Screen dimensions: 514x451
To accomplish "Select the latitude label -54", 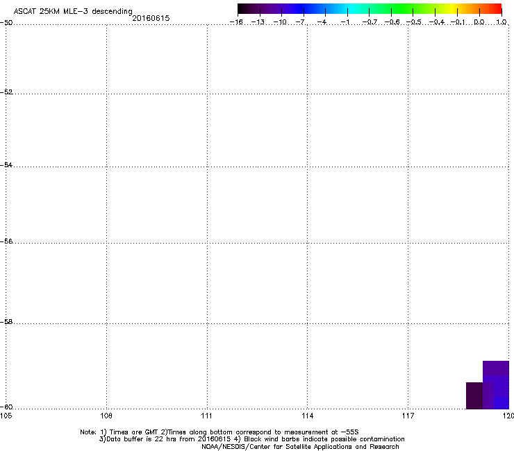I will 6,164.
